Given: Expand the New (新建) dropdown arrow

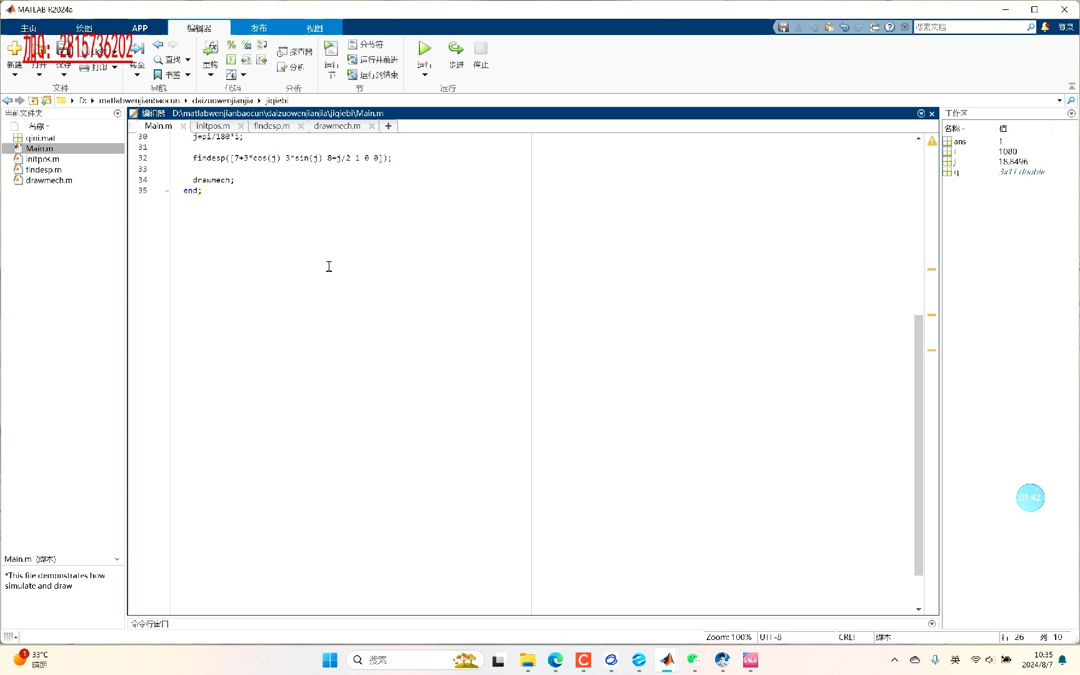Looking at the screenshot, I should point(15,74).
